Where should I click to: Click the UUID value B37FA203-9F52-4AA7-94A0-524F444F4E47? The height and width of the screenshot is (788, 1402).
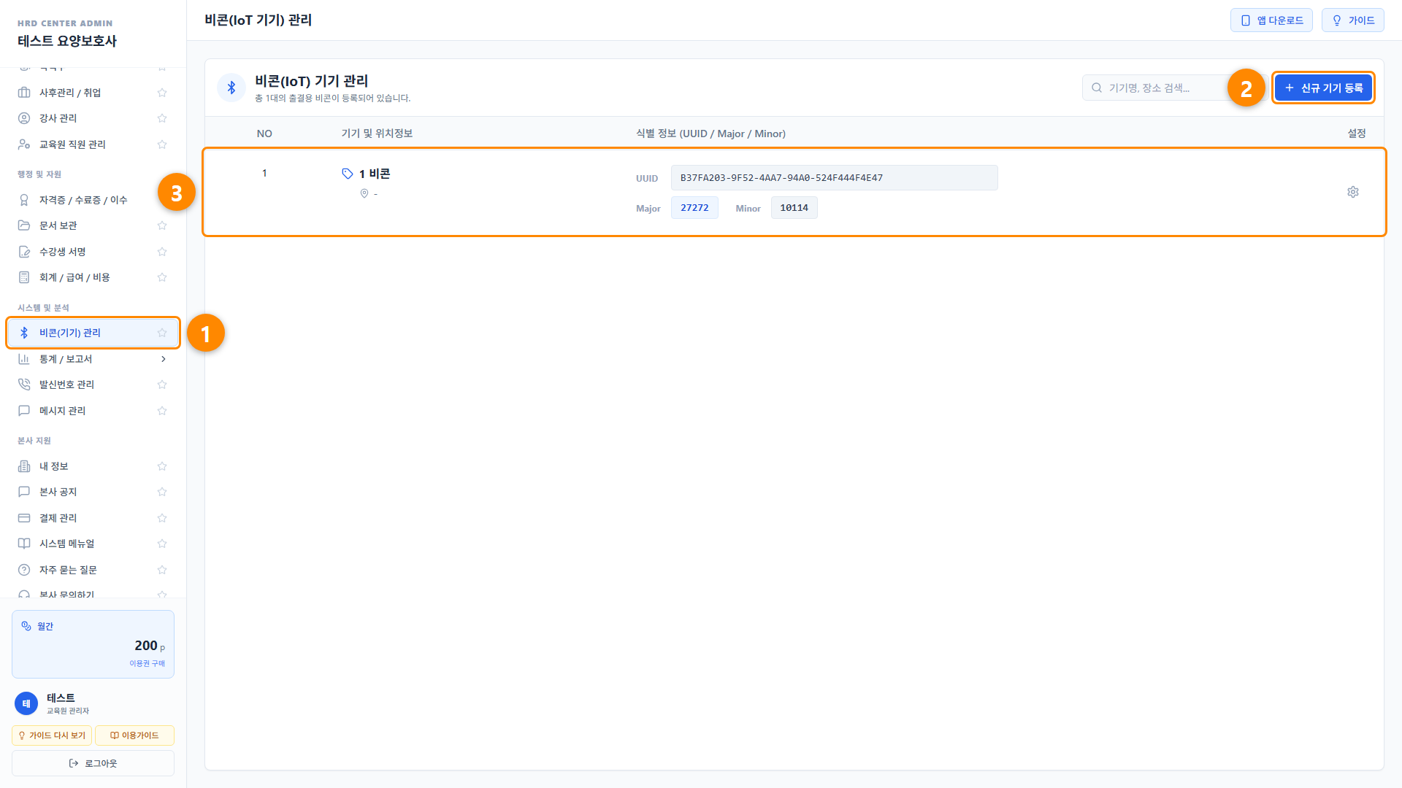(834, 177)
